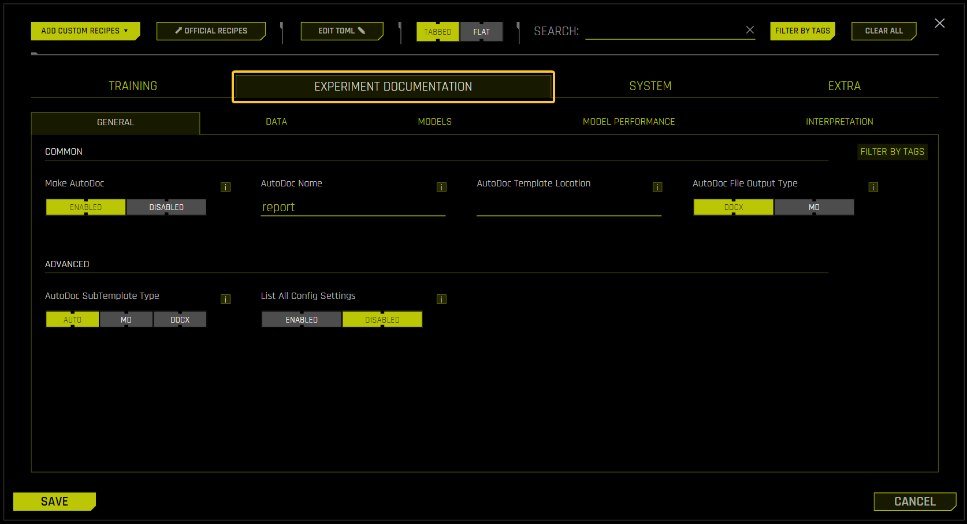
Task: Set AutoDoc SubTemplate Type to DOCX
Action: coord(180,319)
